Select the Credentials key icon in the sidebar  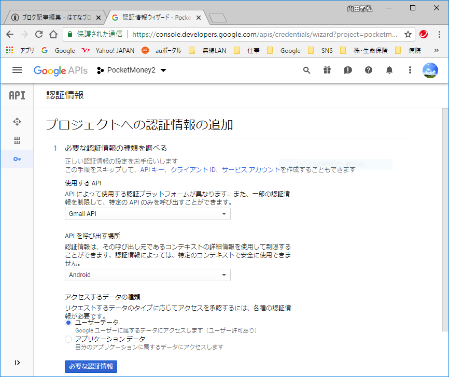tap(17, 159)
